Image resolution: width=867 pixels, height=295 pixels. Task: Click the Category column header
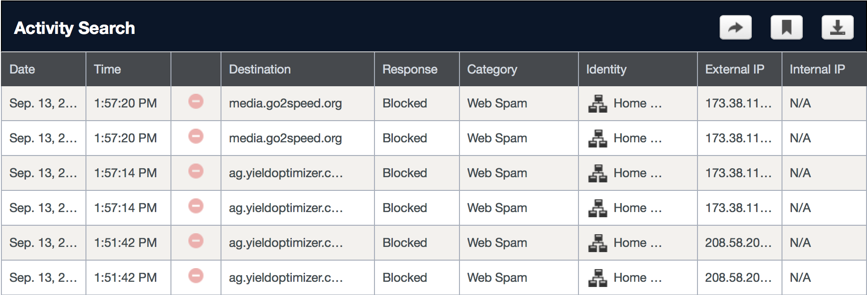[x=492, y=69]
